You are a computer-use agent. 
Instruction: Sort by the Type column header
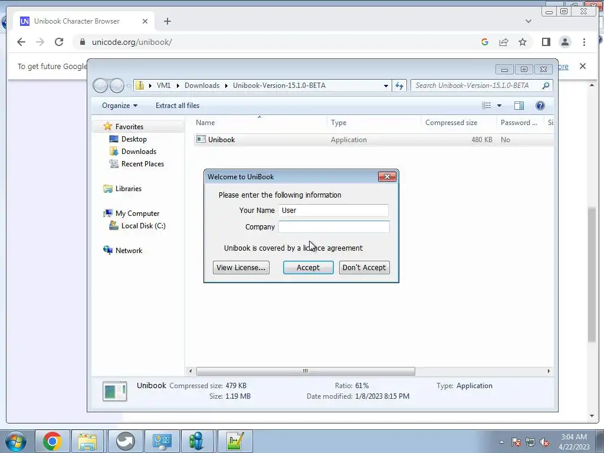click(339, 123)
